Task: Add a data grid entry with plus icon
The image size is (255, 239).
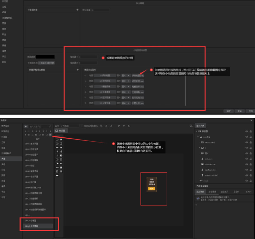Action: (77, 70)
